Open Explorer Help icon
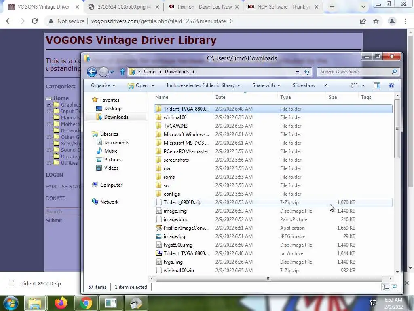The width and height of the screenshot is (414, 311). [391, 85]
